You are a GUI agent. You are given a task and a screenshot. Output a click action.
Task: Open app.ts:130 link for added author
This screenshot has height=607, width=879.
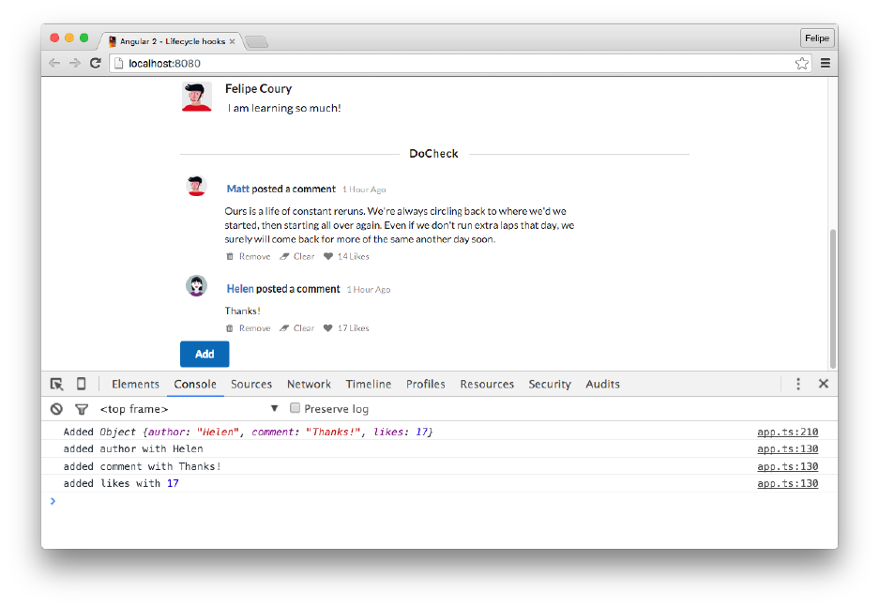point(788,449)
